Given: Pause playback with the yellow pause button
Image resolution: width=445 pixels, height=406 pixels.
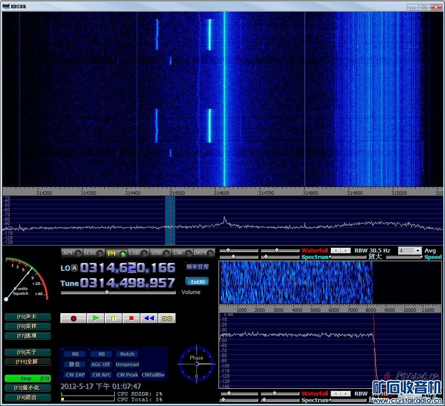Looking at the screenshot, I should click(x=113, y=318).
